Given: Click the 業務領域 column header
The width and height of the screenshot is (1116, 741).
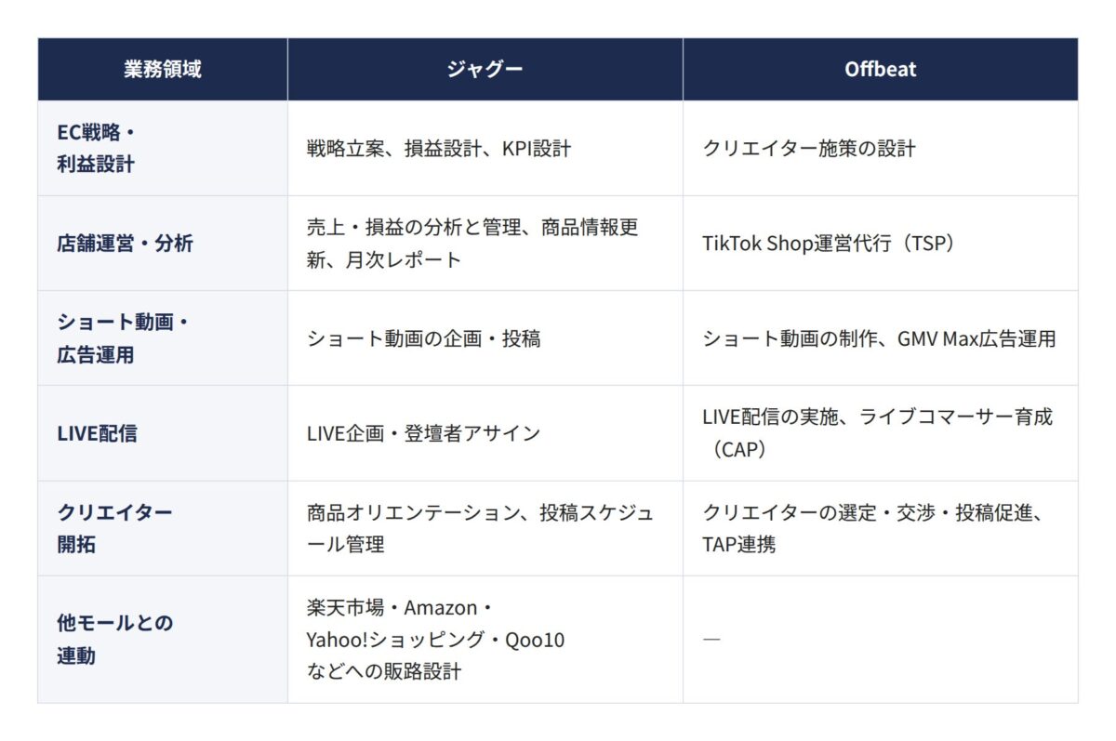Looking at the screenshot, I should pyautogui.click(x=163, y=70).
